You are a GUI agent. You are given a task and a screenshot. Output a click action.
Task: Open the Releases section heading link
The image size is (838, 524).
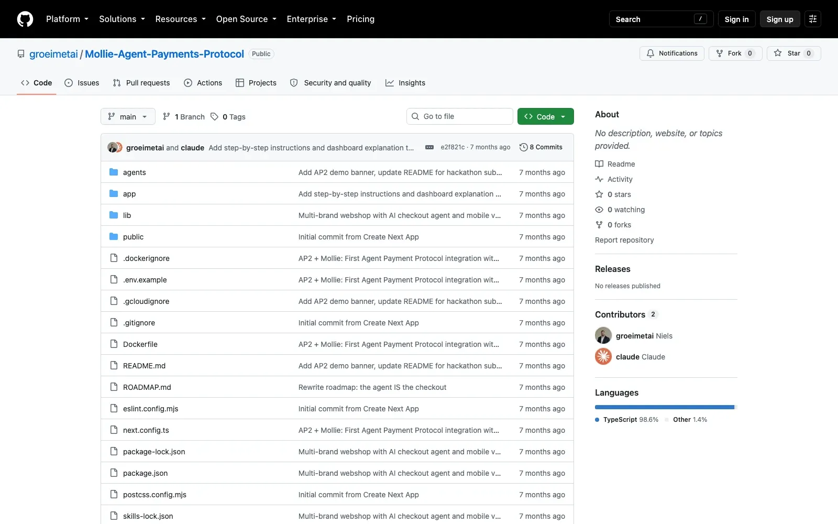pyautogui.click(x=613, y=269)
